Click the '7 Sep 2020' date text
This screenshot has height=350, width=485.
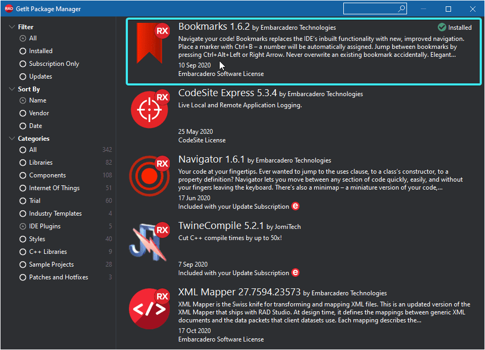tap(193, 264)
